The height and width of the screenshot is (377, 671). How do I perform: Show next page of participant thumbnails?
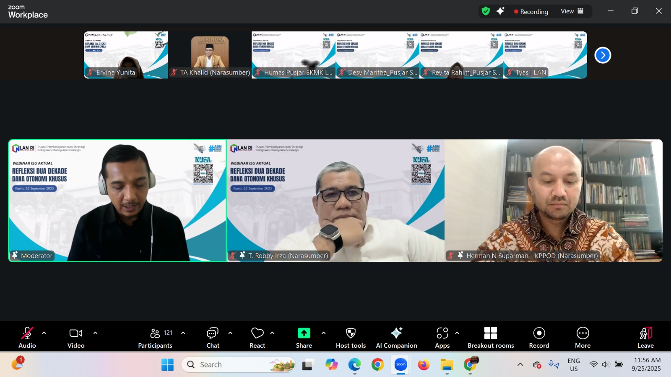[603, 55]
